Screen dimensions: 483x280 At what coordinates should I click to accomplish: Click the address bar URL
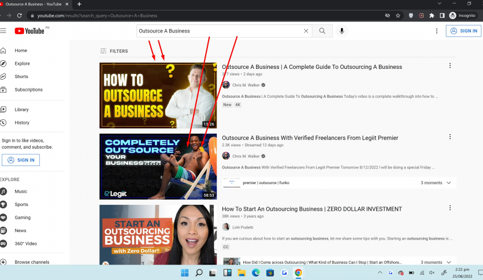coord(97,16)
